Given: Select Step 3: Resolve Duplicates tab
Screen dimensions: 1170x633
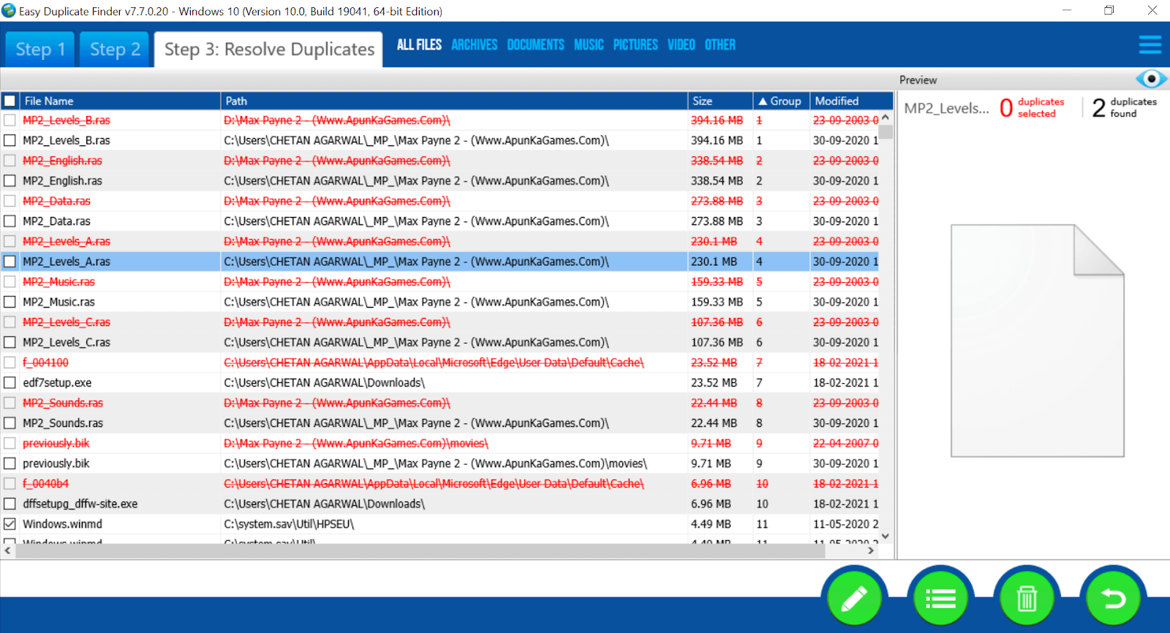Looking at the screenshot, I should click(268, 49).
